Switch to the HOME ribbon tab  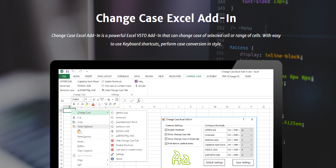coord(76,76)
